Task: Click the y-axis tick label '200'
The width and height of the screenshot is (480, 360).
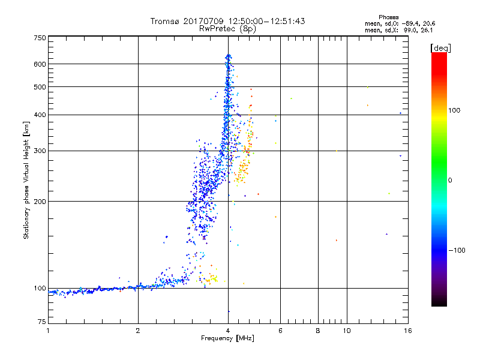Action: click(x=40, y=202)
